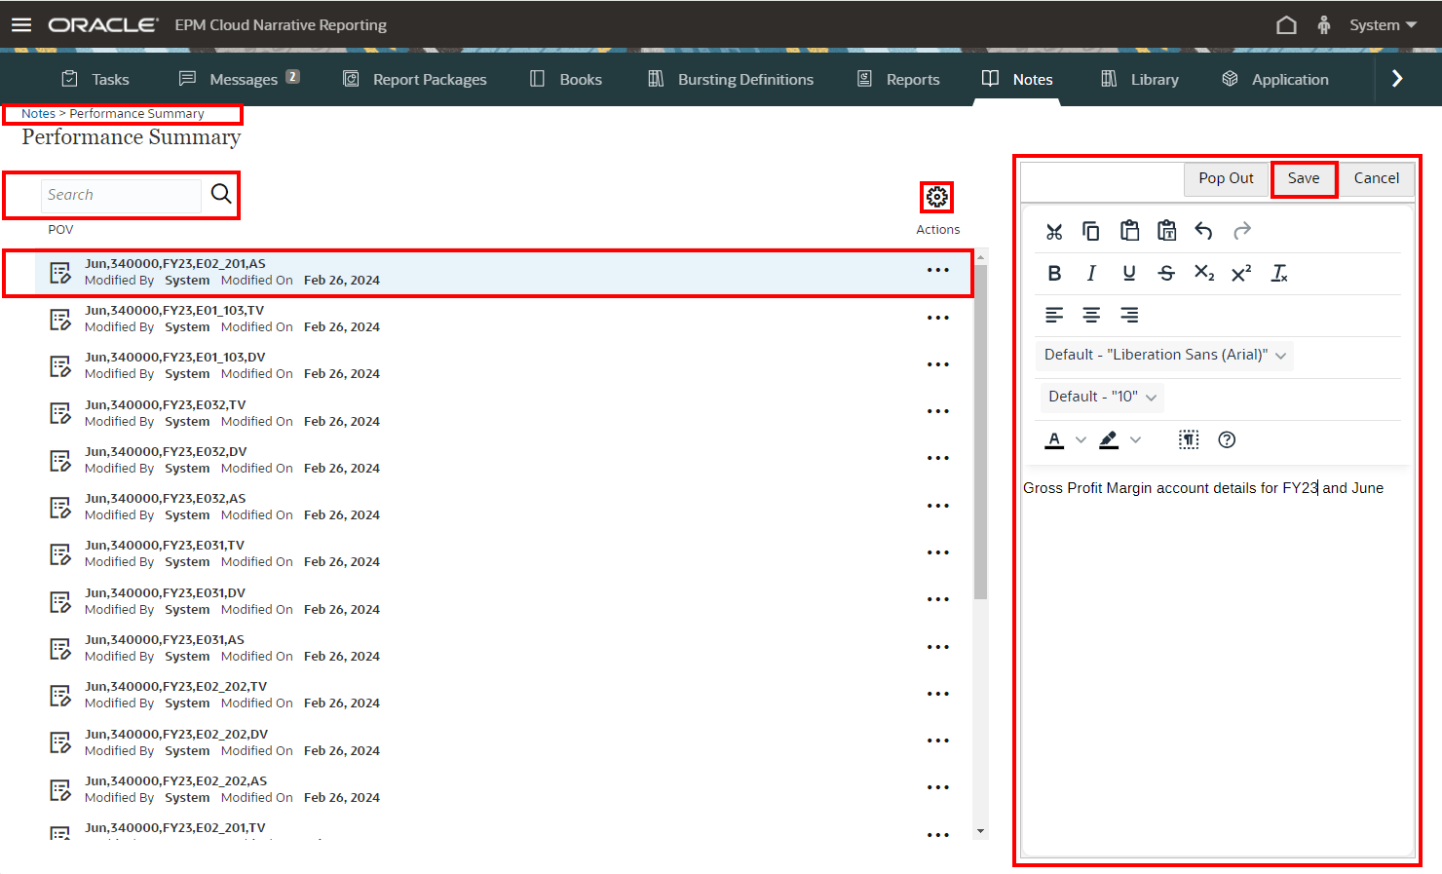Select the Notes tab
Viewport: 1442px width, 874px height.
(x=1017, y=79)
